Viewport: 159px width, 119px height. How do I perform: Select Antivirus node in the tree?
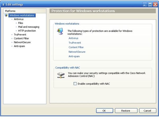coord(19,19)
